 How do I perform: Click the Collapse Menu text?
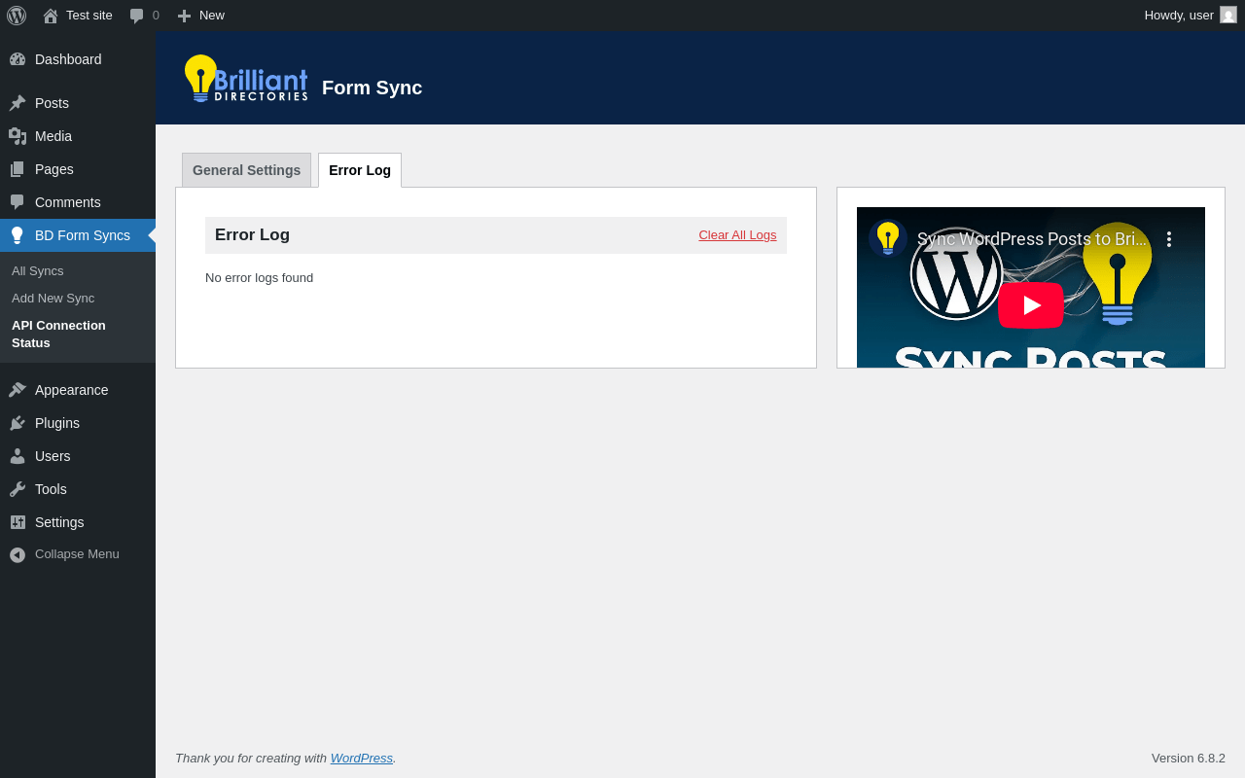click(x=77, y=554)
